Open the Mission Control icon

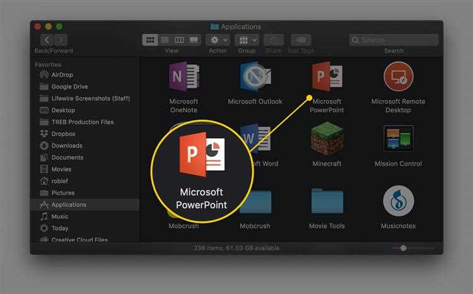coord(398,139)
